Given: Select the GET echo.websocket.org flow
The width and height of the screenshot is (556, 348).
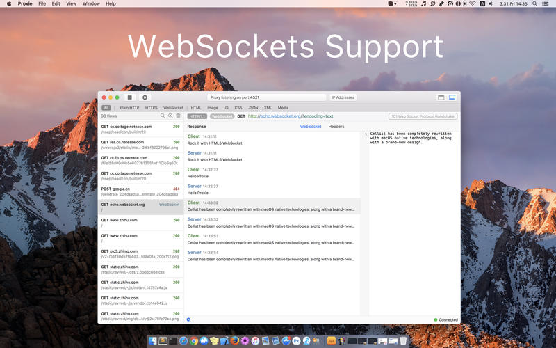Looking at the screenshot, I should tap(141, 207).
